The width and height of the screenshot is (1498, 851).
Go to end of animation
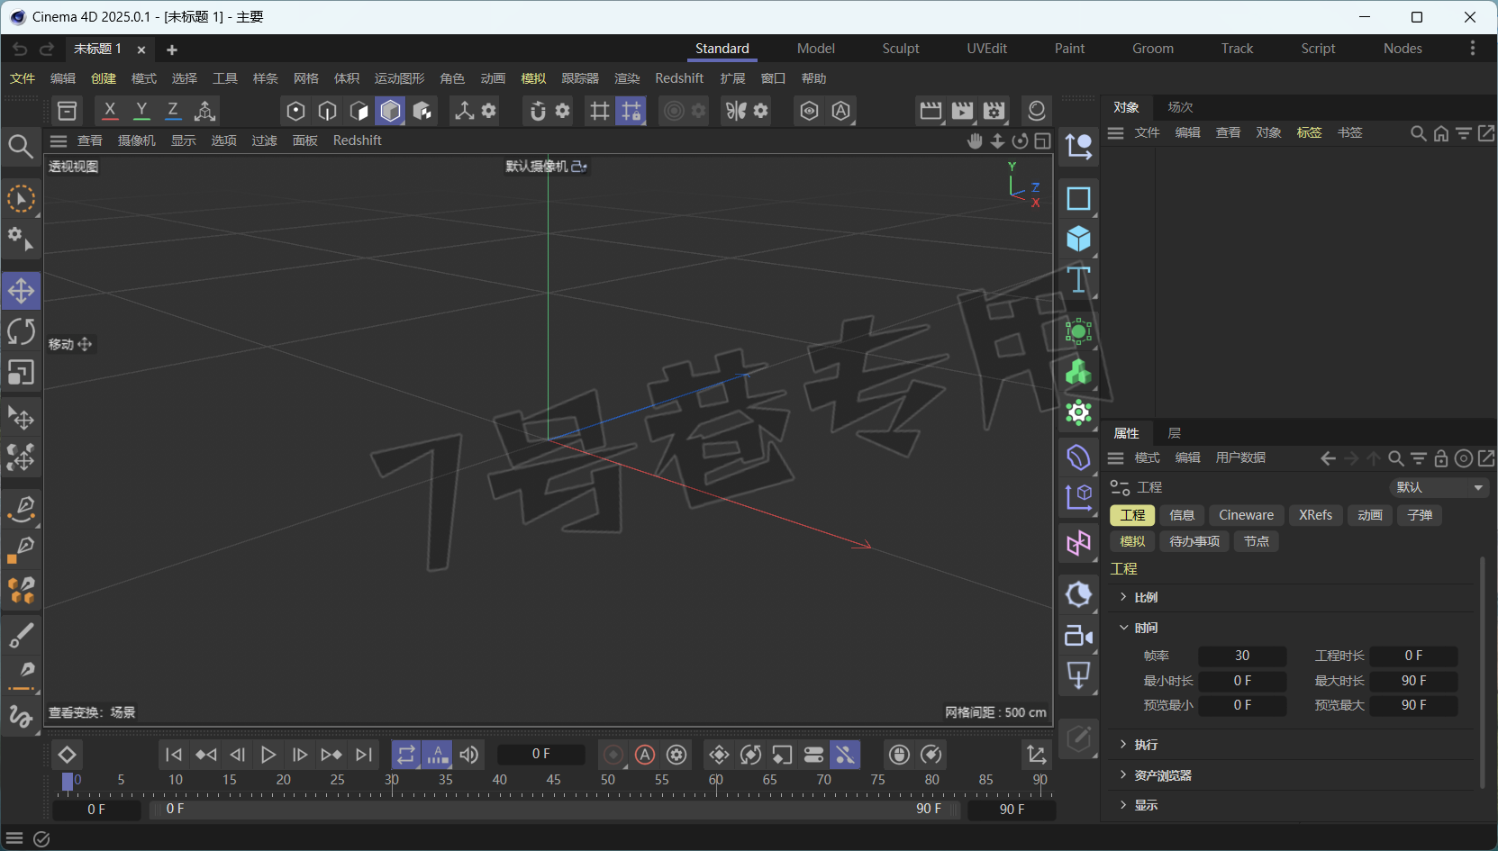[364, 755]
